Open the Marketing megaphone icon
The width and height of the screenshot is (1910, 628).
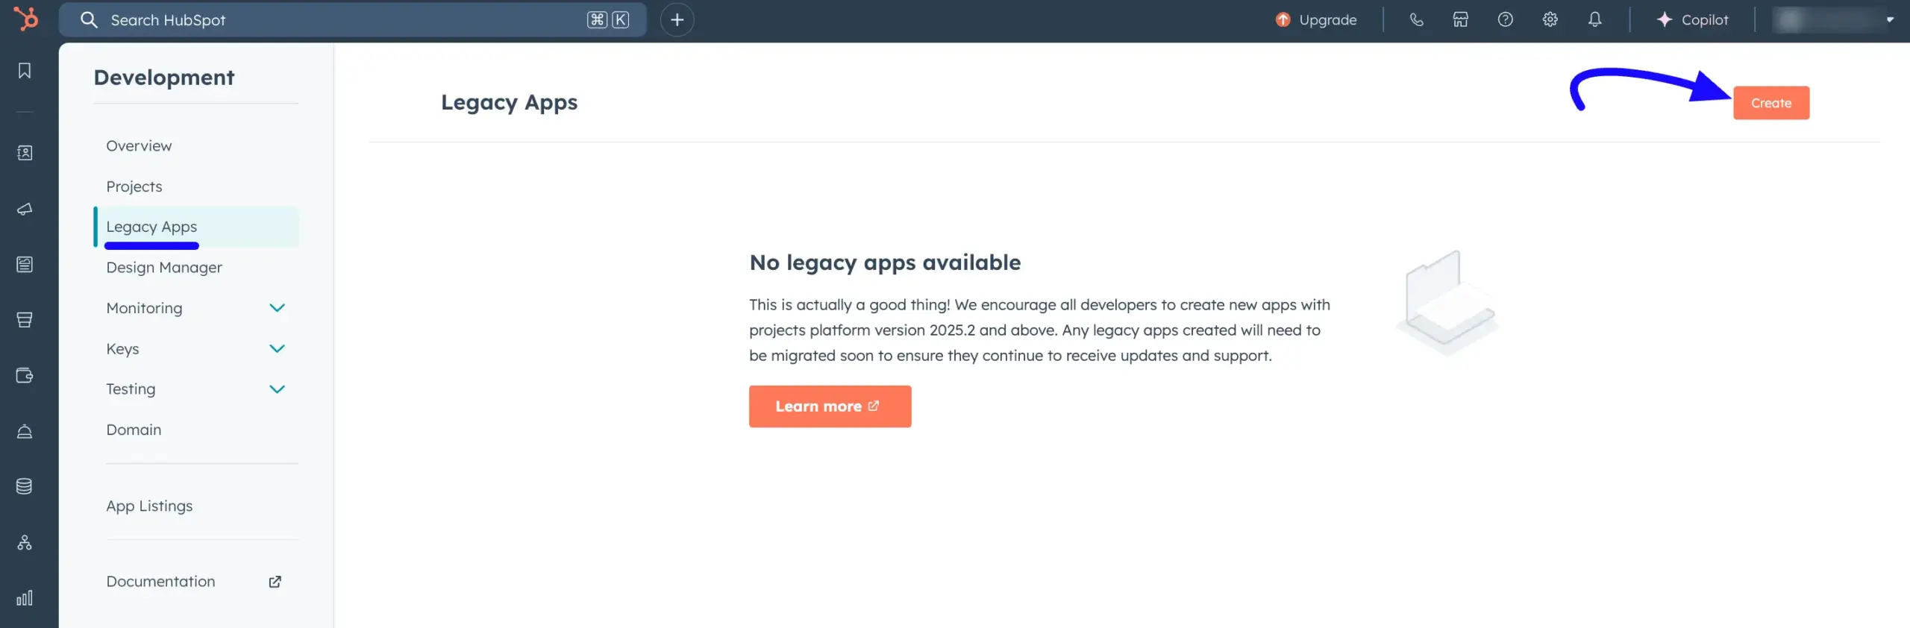[25, 209]
